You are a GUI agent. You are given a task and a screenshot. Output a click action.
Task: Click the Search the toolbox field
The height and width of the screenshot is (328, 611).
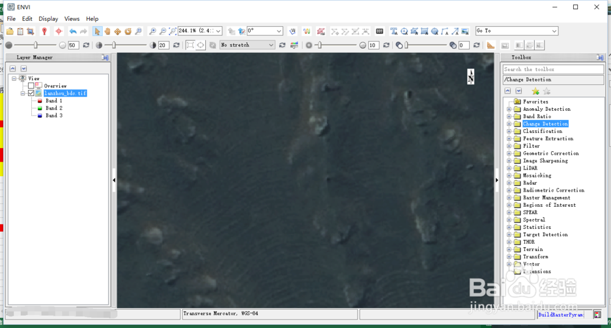[554, 69]
